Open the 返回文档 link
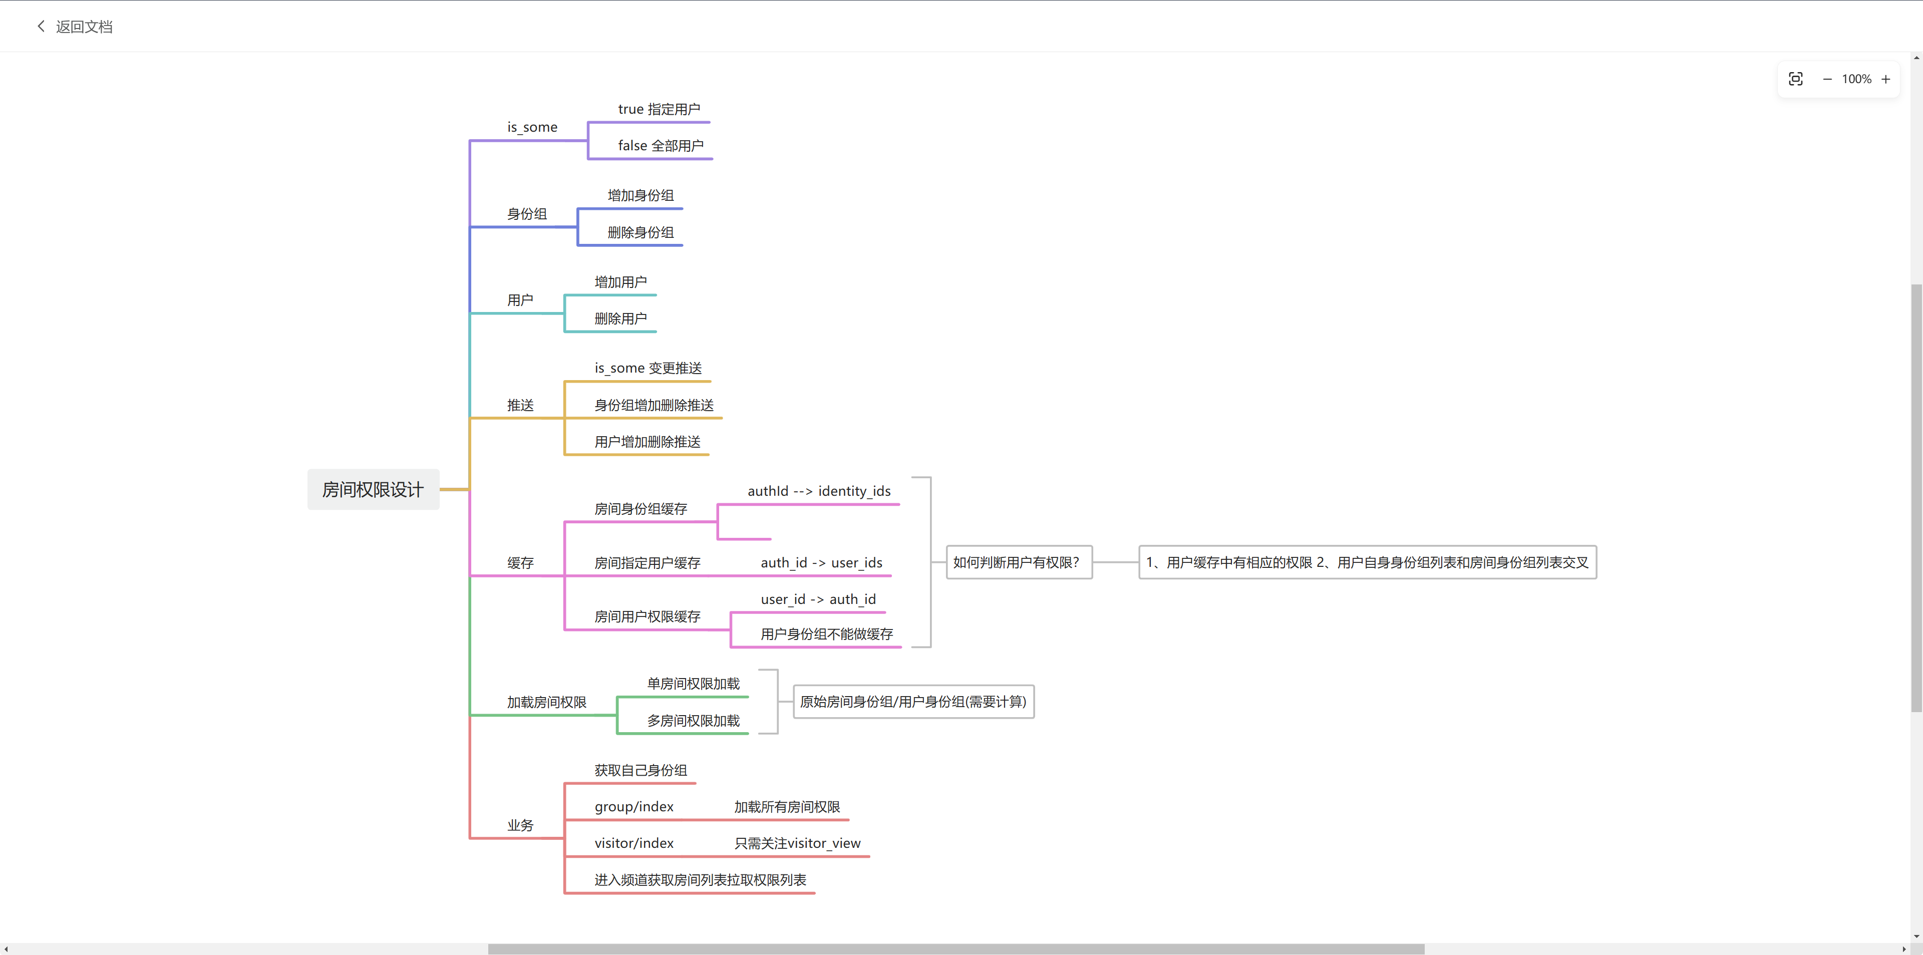 click(84, 26)
